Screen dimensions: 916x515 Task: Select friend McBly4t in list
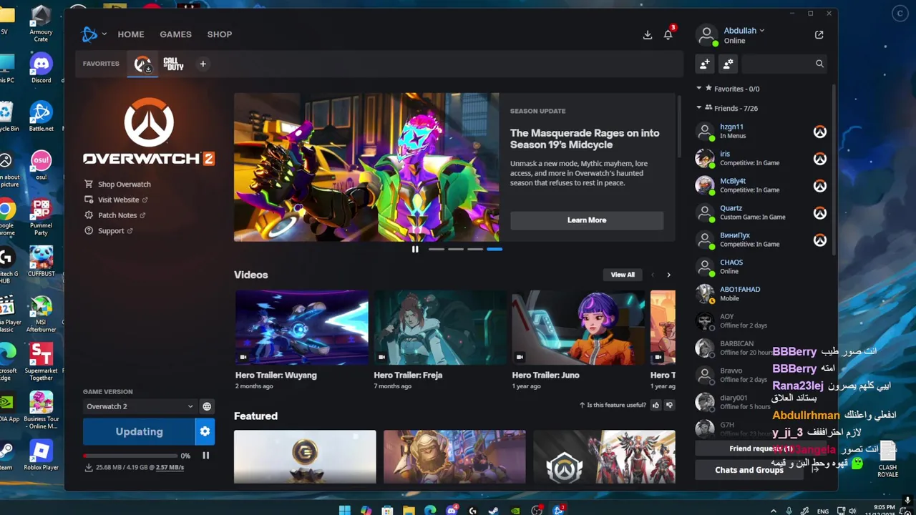(761, 185)
